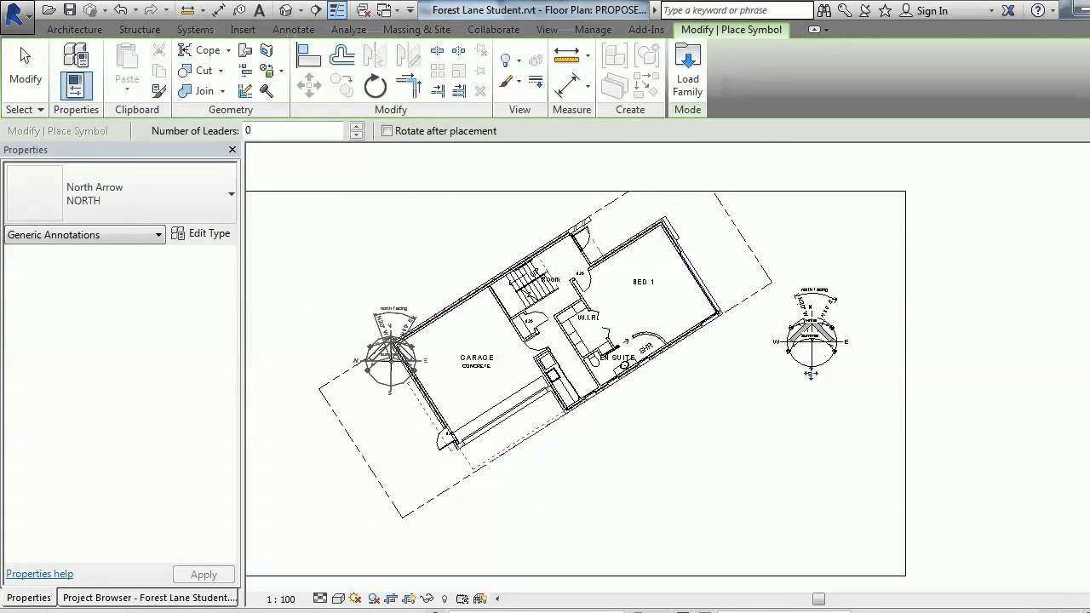
Task: Click the Save icon in quick access toolbar
Action: pyautogui.click(x=70, y=10)
